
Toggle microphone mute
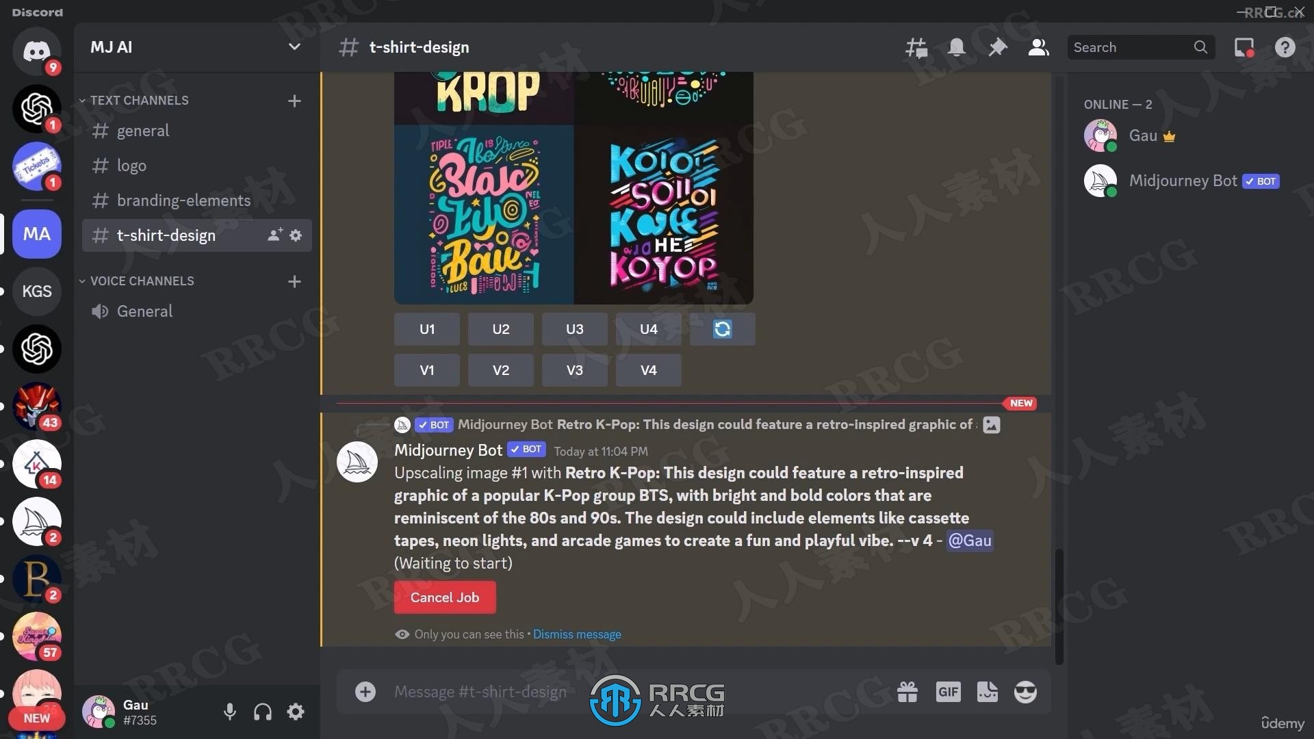click(230, 712)
